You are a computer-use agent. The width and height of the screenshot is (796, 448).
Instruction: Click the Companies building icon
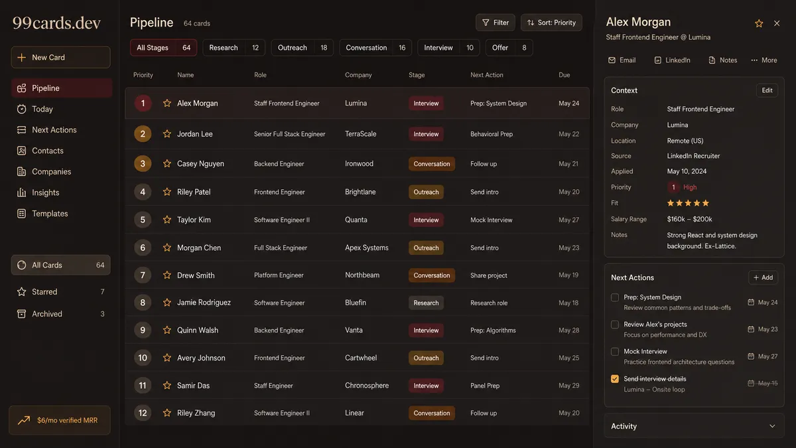click(x=21, y=172)
